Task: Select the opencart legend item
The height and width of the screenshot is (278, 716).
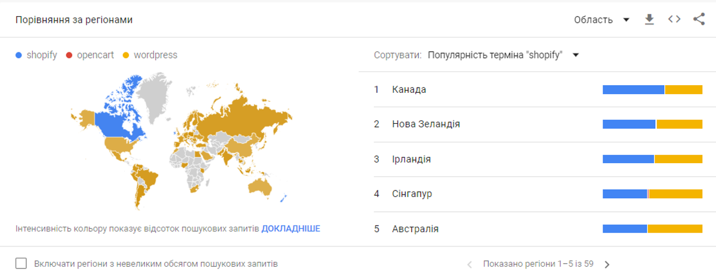Action: (x=89, y=55)
